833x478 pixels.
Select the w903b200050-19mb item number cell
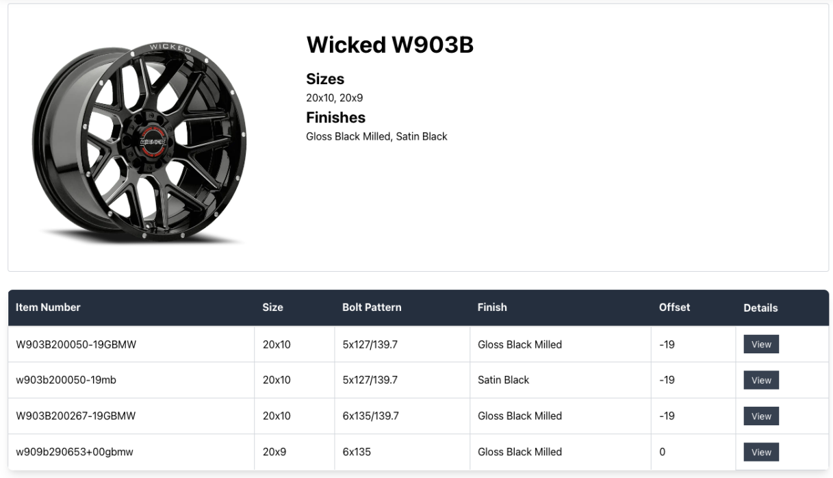[x=66, y=380]
